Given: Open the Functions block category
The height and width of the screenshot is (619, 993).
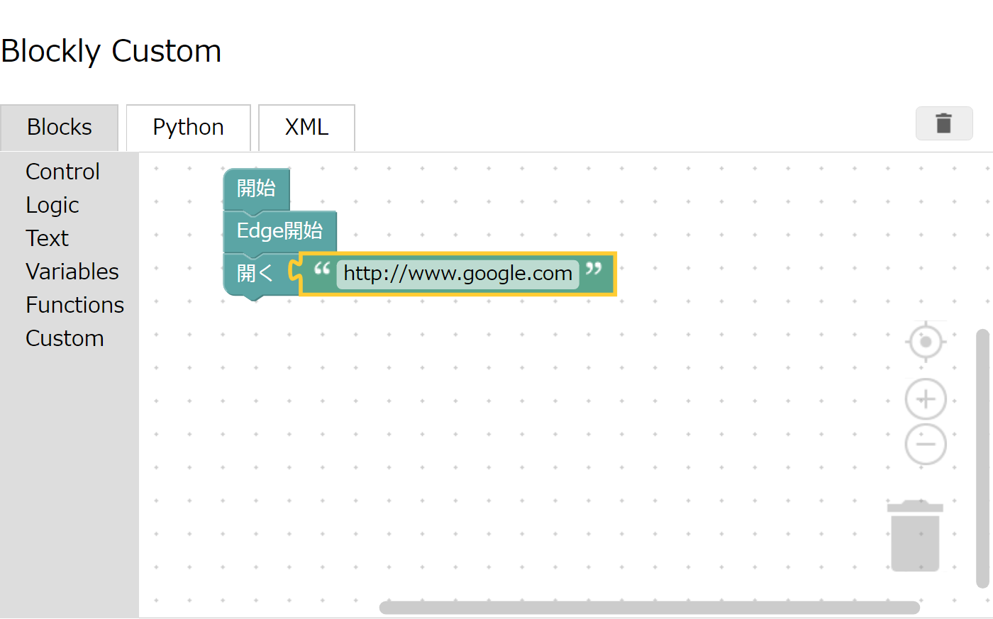Looking at the screenshot, I should (x=74, y=304).
